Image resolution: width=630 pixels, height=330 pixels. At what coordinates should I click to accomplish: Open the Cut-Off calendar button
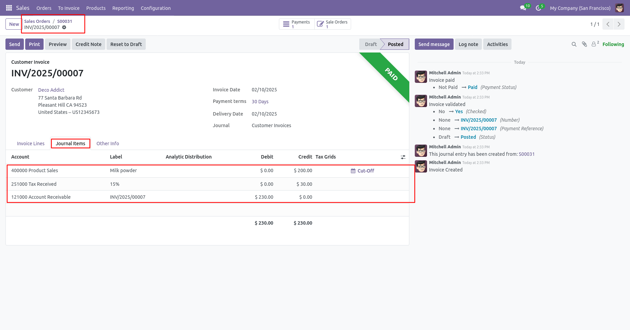click(x=362, y=171)
